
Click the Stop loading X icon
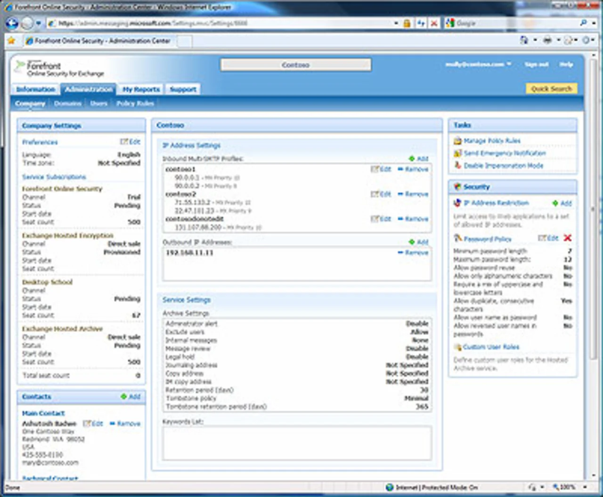434,23
